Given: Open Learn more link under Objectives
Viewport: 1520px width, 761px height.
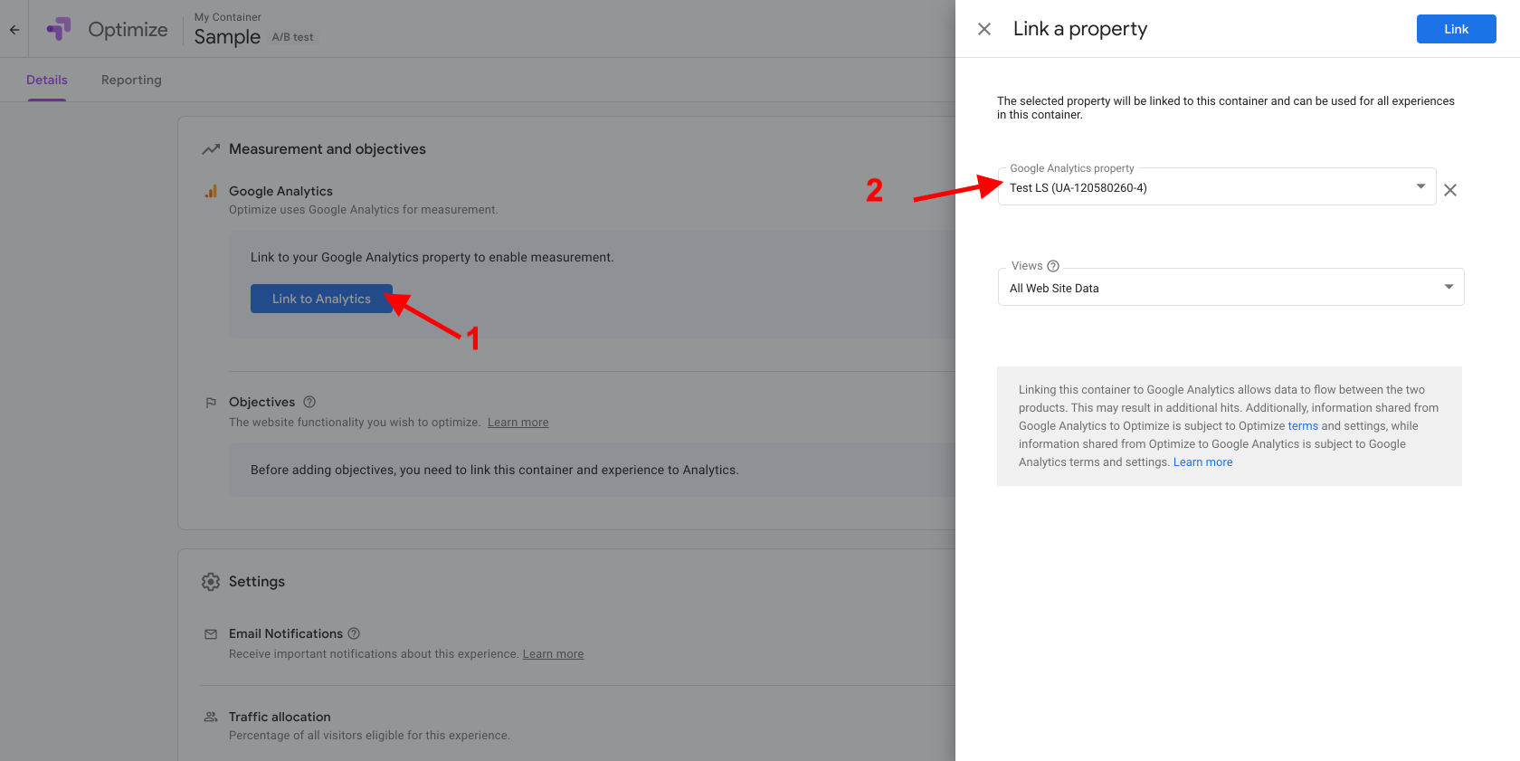Looking at the screenshot, I should [518, 423].
